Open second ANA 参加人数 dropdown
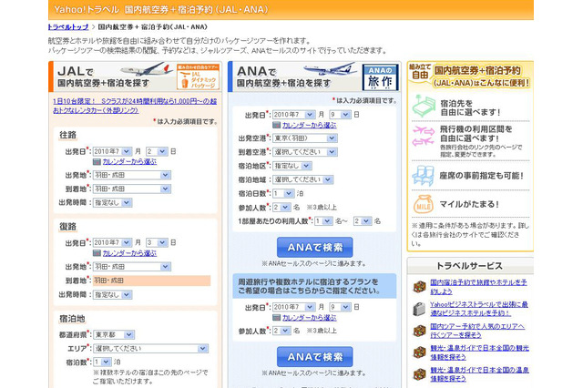Image resolution: width=583 pixels, height=388 pixels. (x=281, y=331)
